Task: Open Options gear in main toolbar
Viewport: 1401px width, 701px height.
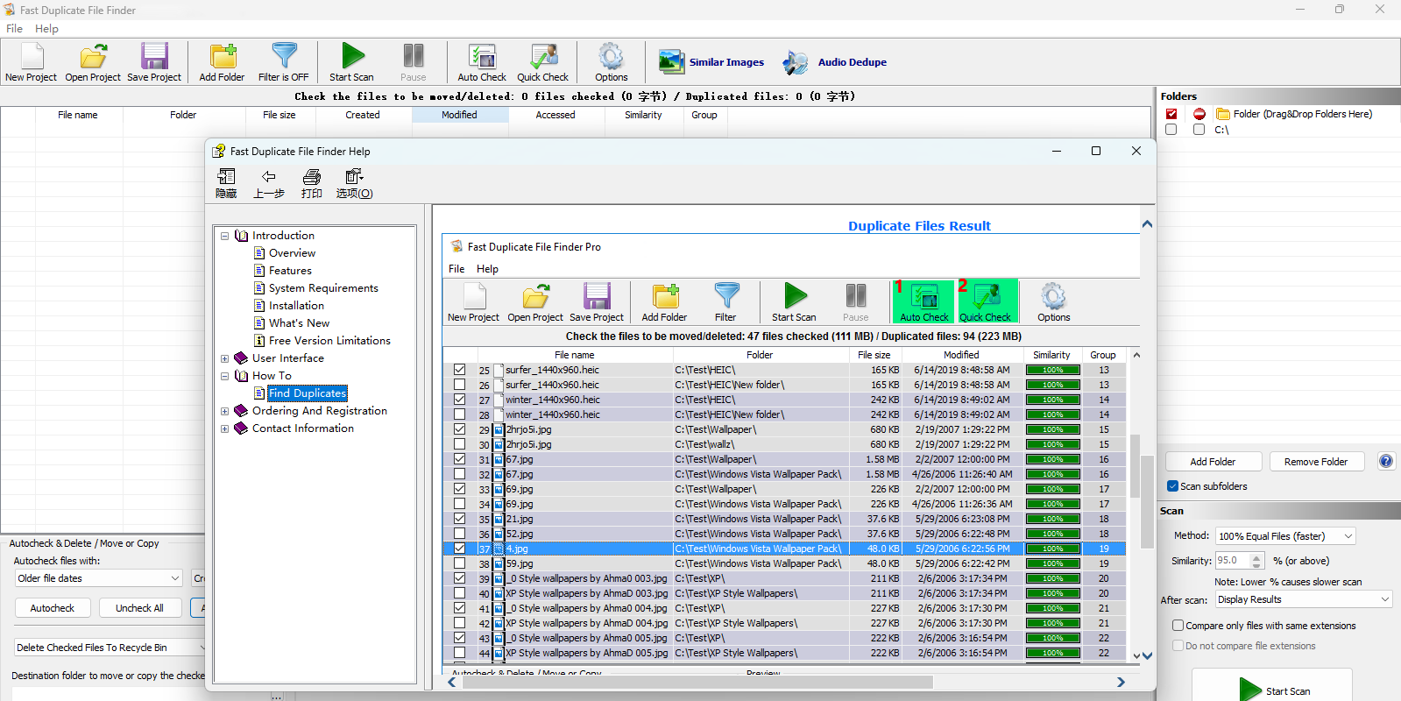Action: point(611,56)
